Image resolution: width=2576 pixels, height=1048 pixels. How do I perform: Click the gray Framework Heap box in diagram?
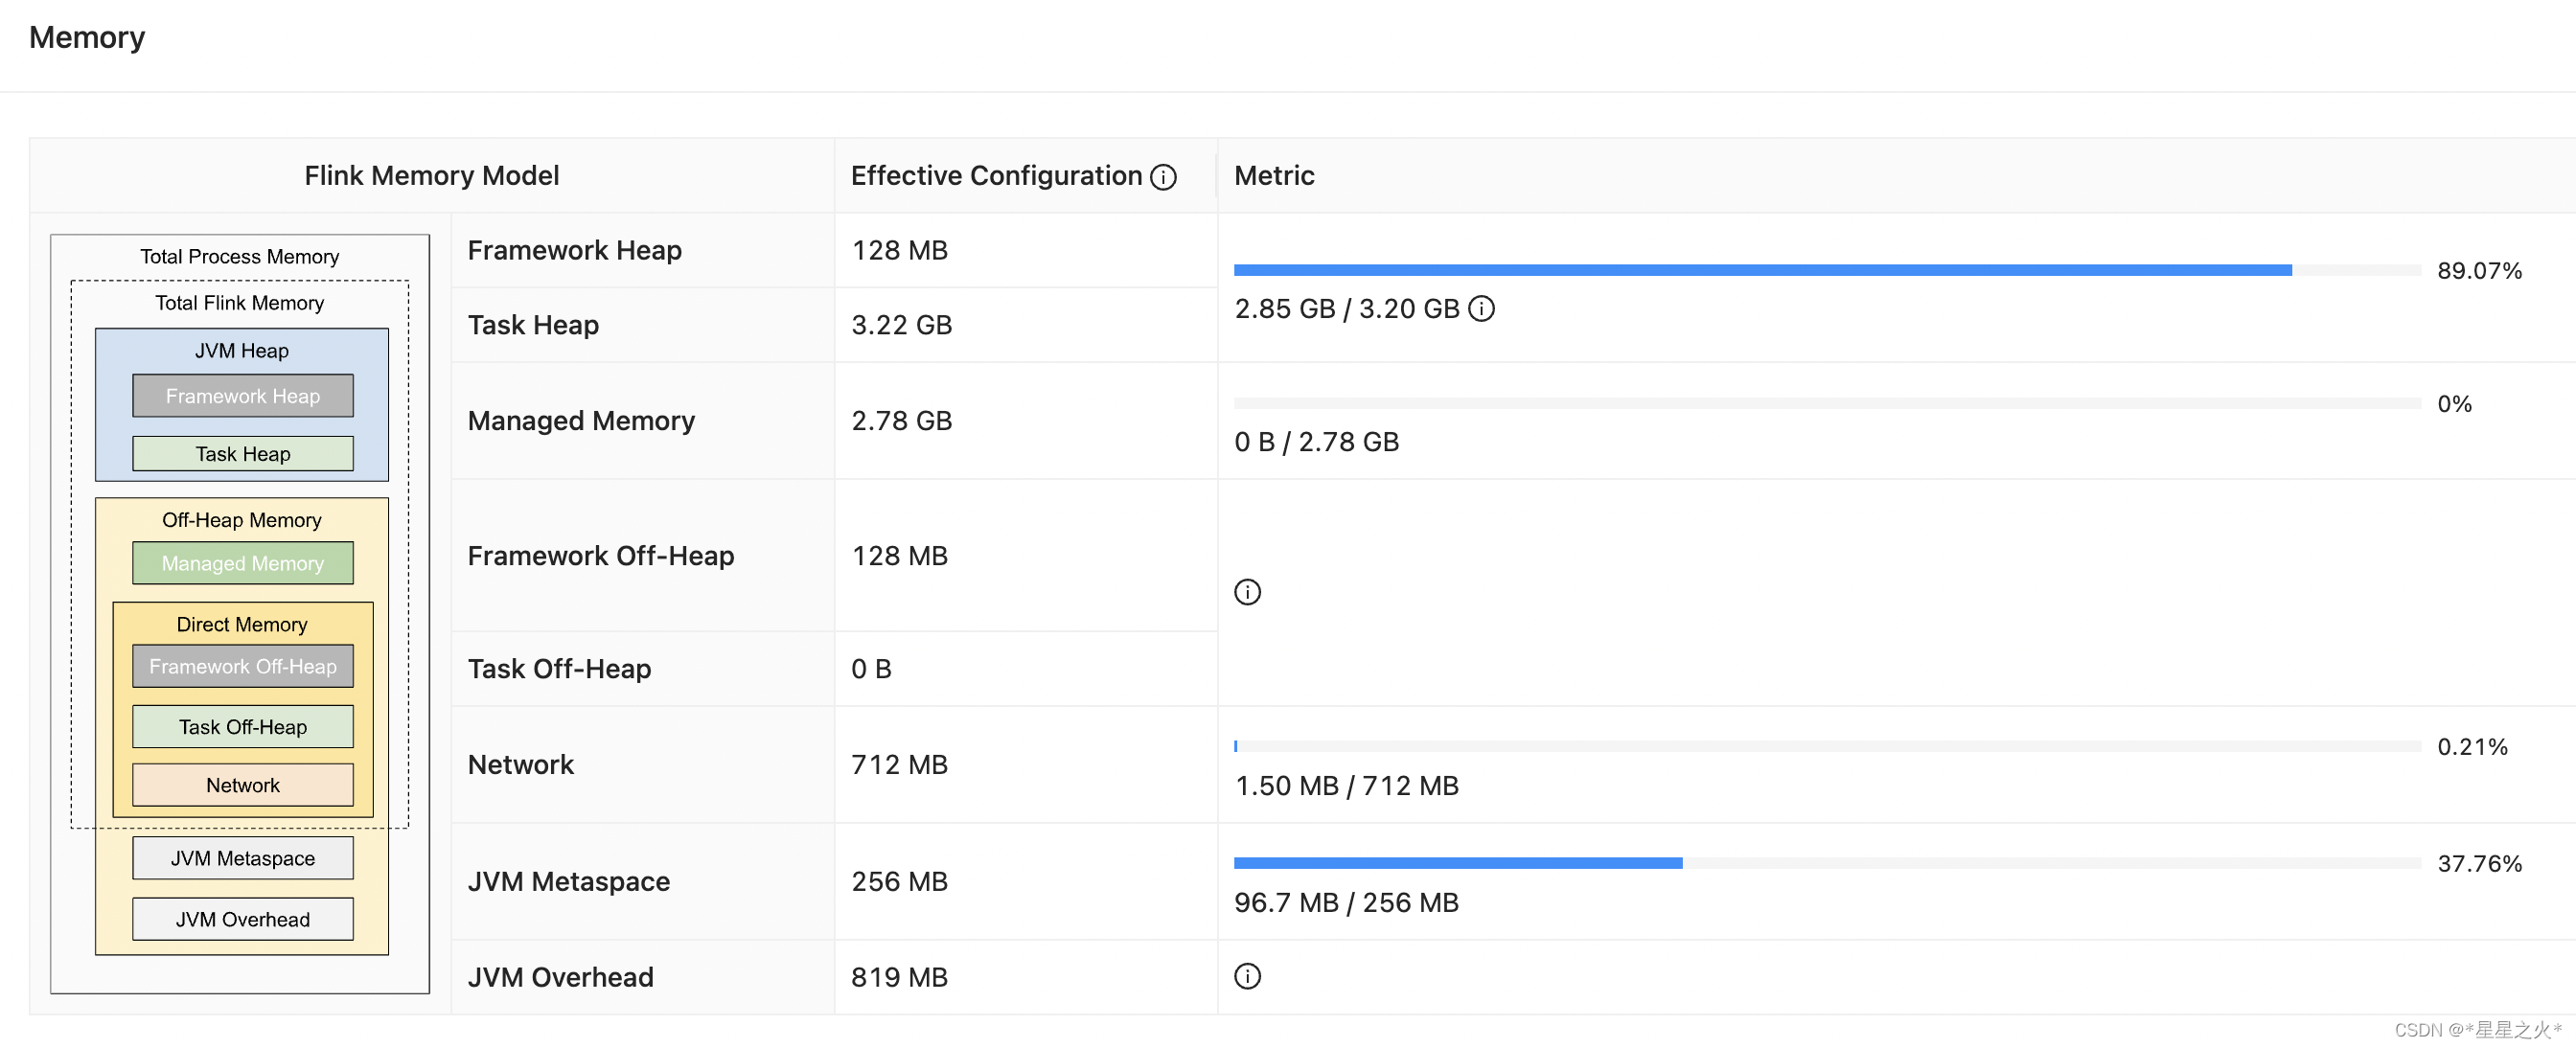click(243, 396)
